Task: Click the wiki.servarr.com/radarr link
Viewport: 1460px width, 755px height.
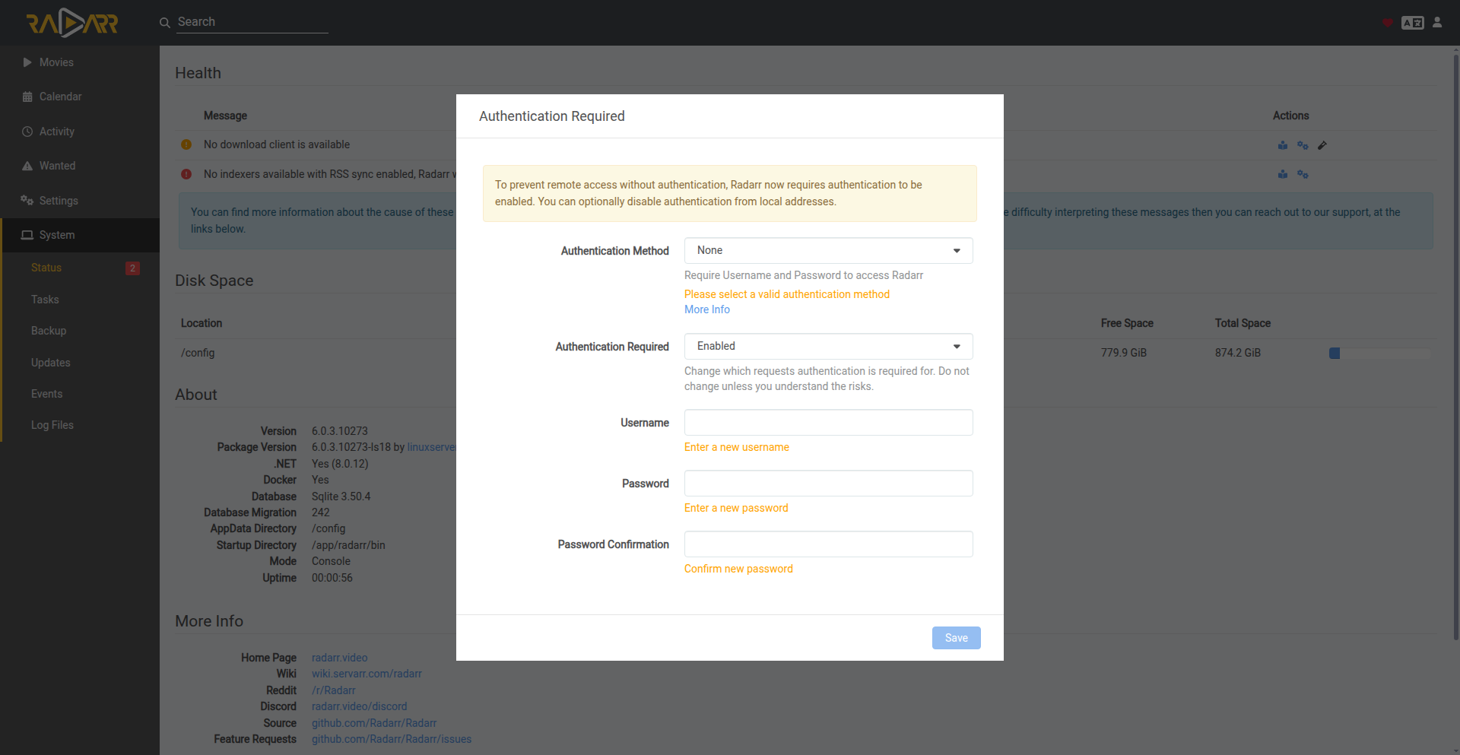Action: (367, 674)
